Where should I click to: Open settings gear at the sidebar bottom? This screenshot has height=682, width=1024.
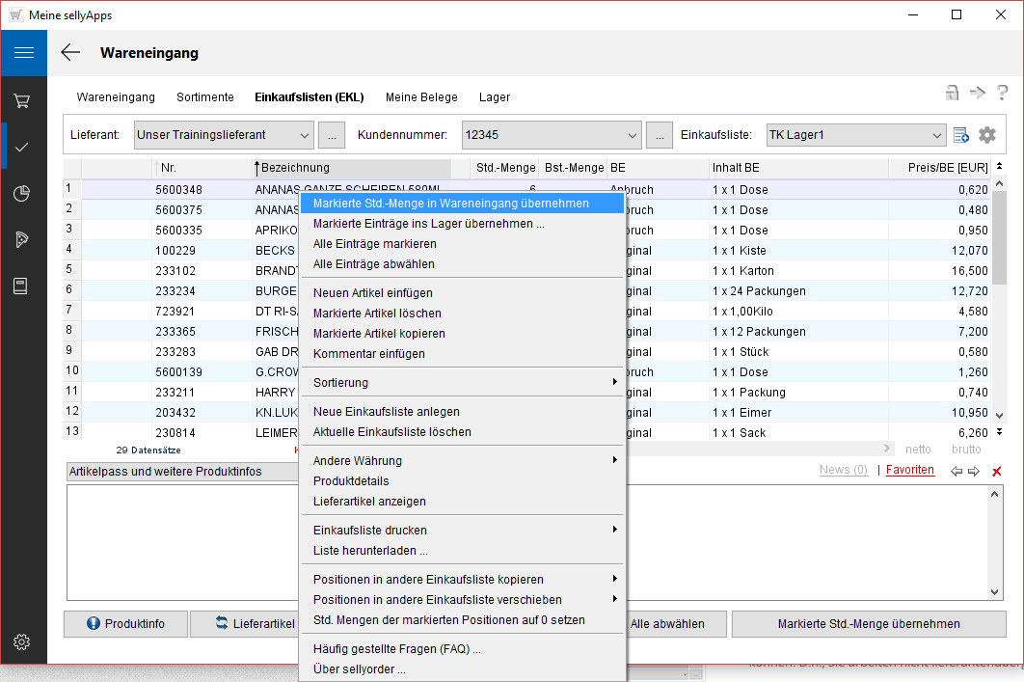pos(23,641)
